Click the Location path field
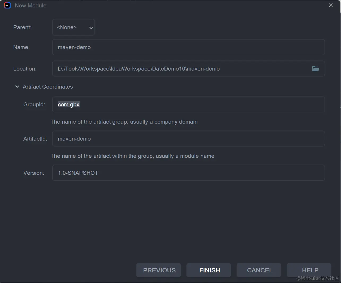 [188, 69]
